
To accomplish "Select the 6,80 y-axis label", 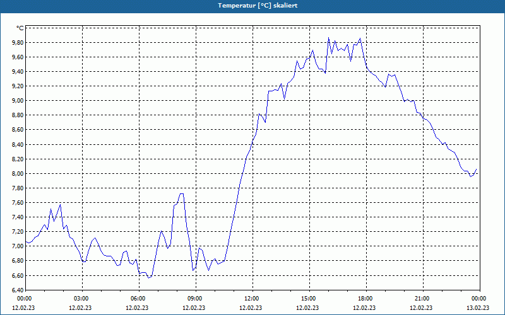I will [18, 261].
